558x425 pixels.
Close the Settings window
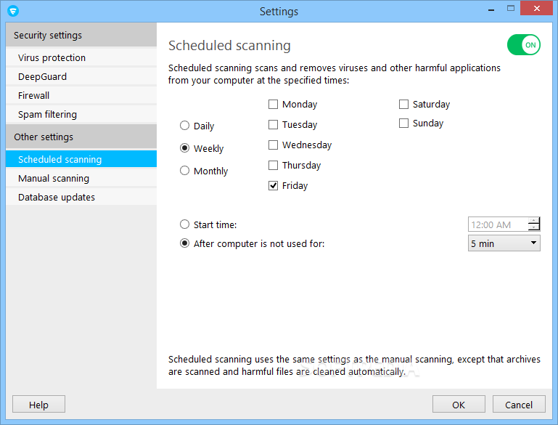537,8
